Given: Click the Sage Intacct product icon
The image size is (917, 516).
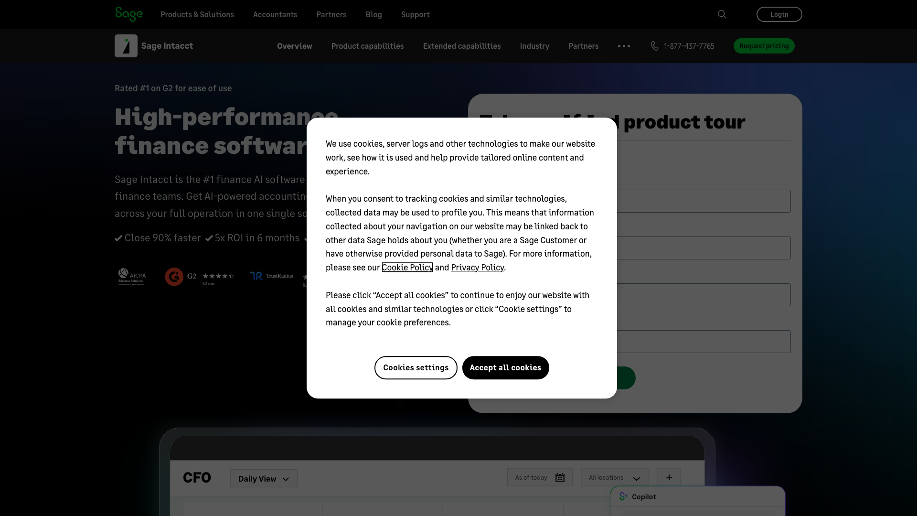Looking at the screenshot, I should coord(126,46).
